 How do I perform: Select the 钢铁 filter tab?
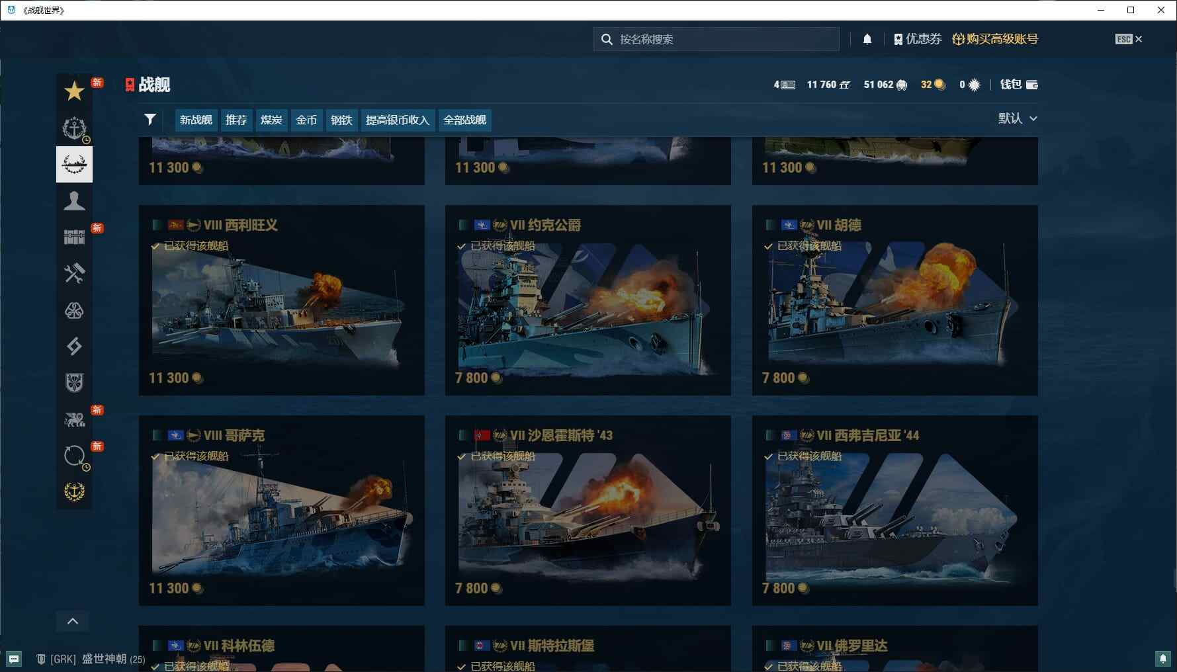(341, 120)
